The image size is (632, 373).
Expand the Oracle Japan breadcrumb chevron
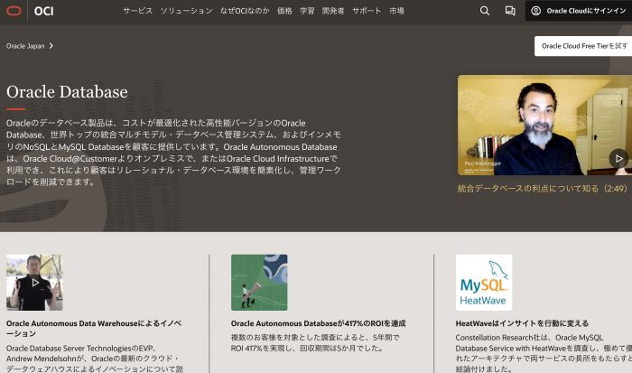51,45
